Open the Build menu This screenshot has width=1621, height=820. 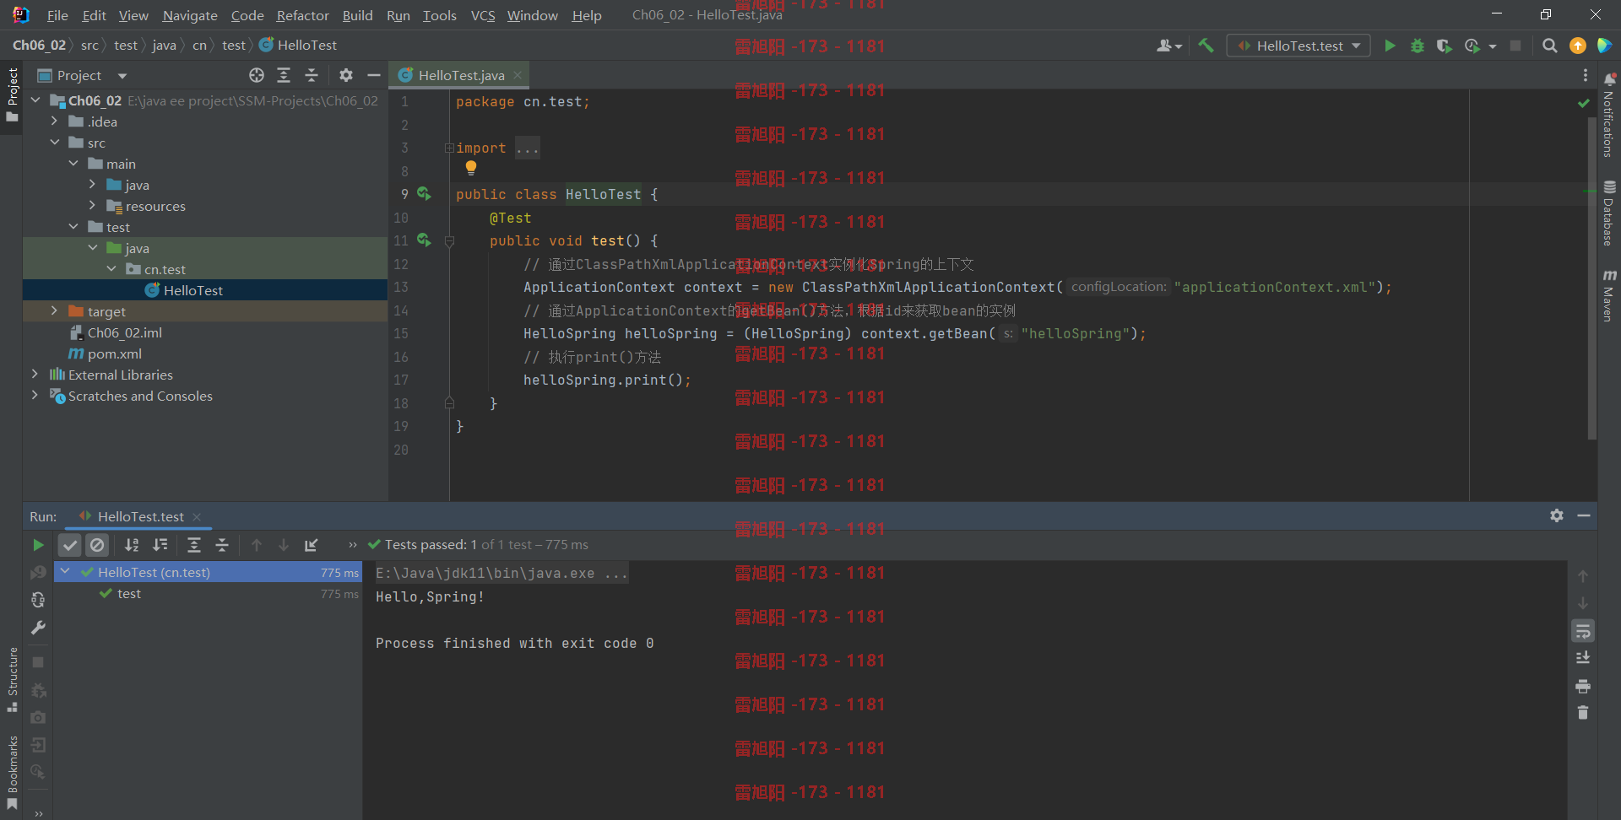pos(357,15)
